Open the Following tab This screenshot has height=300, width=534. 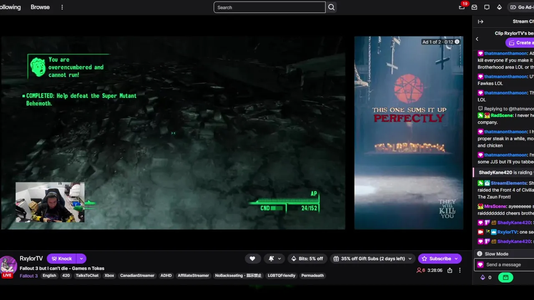point(10,7)
